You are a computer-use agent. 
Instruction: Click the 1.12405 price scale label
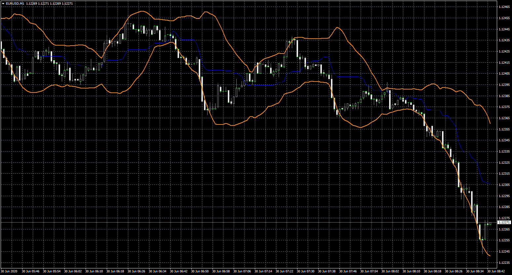click(504, 73)
